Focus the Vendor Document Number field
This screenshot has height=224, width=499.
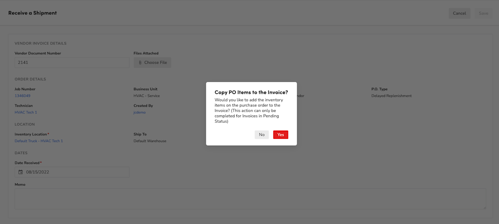coord(72,62)
